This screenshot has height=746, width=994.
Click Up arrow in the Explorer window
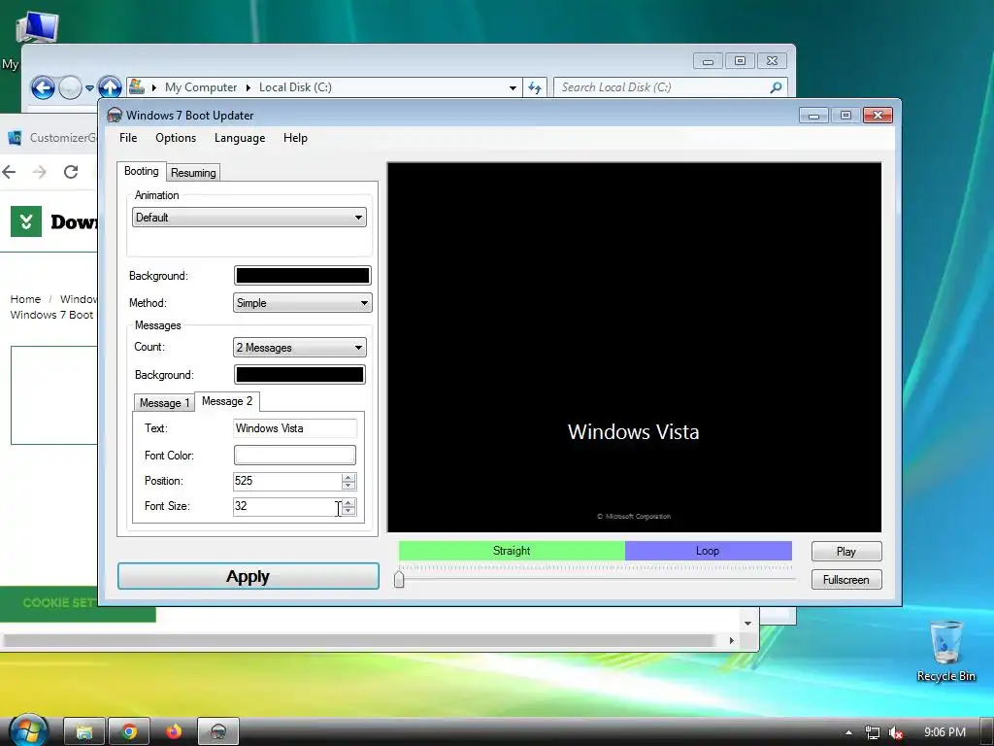click(x=110, y=87)
